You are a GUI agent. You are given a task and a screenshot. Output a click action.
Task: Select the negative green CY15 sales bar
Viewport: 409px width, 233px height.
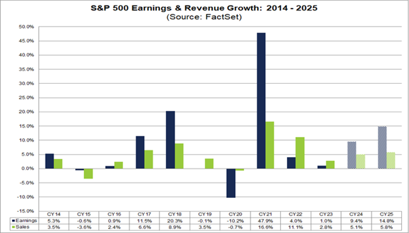click(x=89, y=174)
